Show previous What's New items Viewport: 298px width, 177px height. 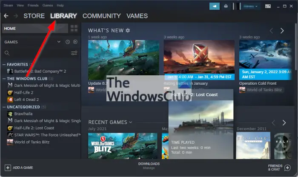tap(271, 31)
